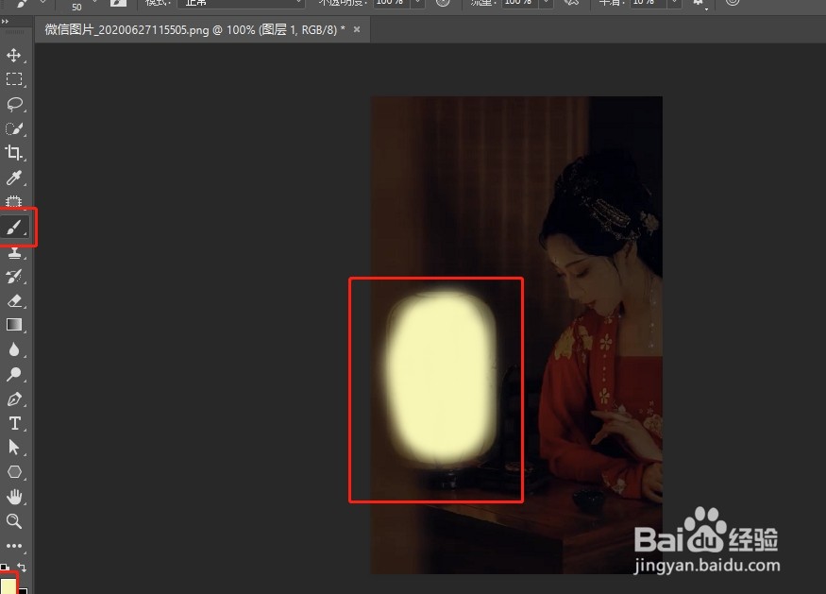Select the Zoom tool
Screen dimensions: 826x594
14,521
